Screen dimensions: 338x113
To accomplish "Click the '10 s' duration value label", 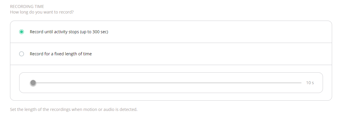I will [310, 83].
